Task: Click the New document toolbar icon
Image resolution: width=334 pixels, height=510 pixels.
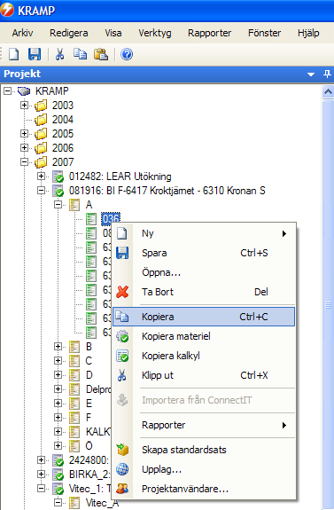Action: point(13,54)
